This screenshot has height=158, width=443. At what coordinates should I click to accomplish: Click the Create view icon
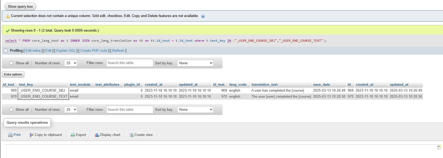(131, 135)
